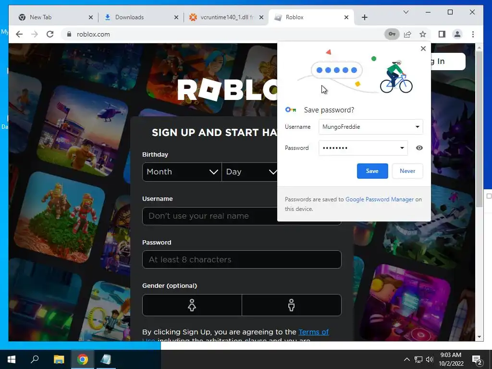Bookmark this page with the star
492x369 pixels.
pos(423,34)
